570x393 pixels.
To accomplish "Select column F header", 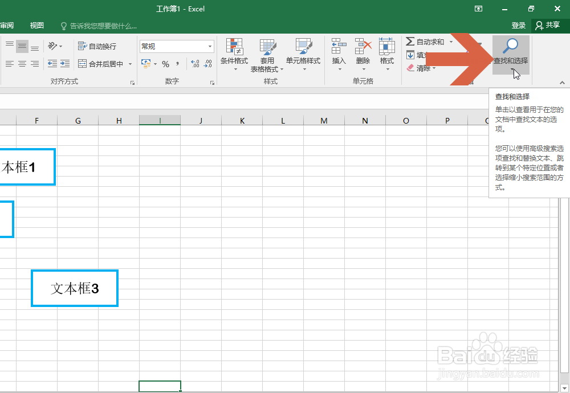I will point(36,121).
